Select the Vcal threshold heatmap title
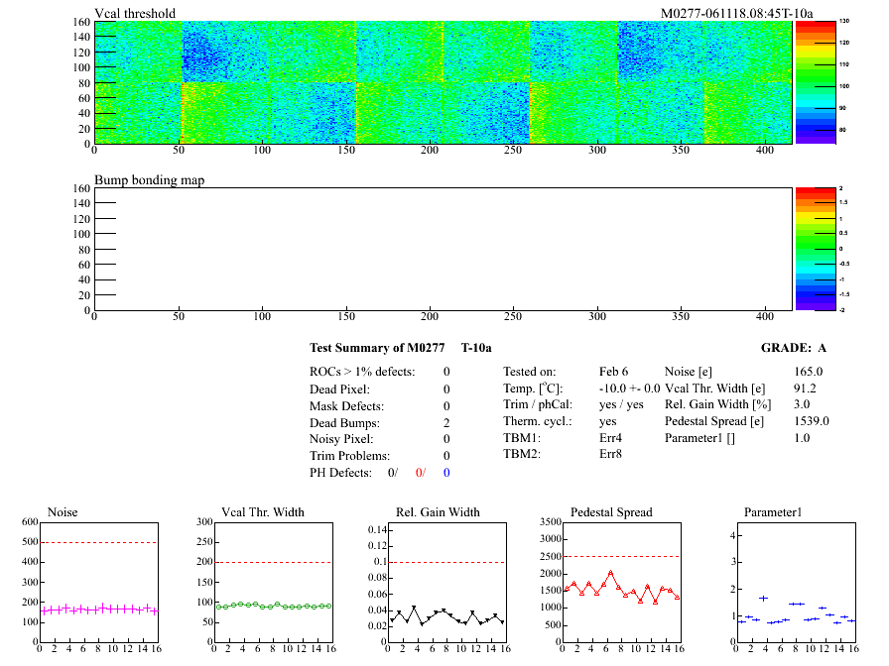The width and height of the screenshot is (889, 666). [x=135, y=14]
